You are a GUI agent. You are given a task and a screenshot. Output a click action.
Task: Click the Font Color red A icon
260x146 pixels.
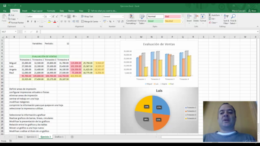coord(55,21)
